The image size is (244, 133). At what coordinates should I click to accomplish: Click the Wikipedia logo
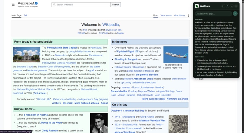pyautogui.click(x=28, y=5)
